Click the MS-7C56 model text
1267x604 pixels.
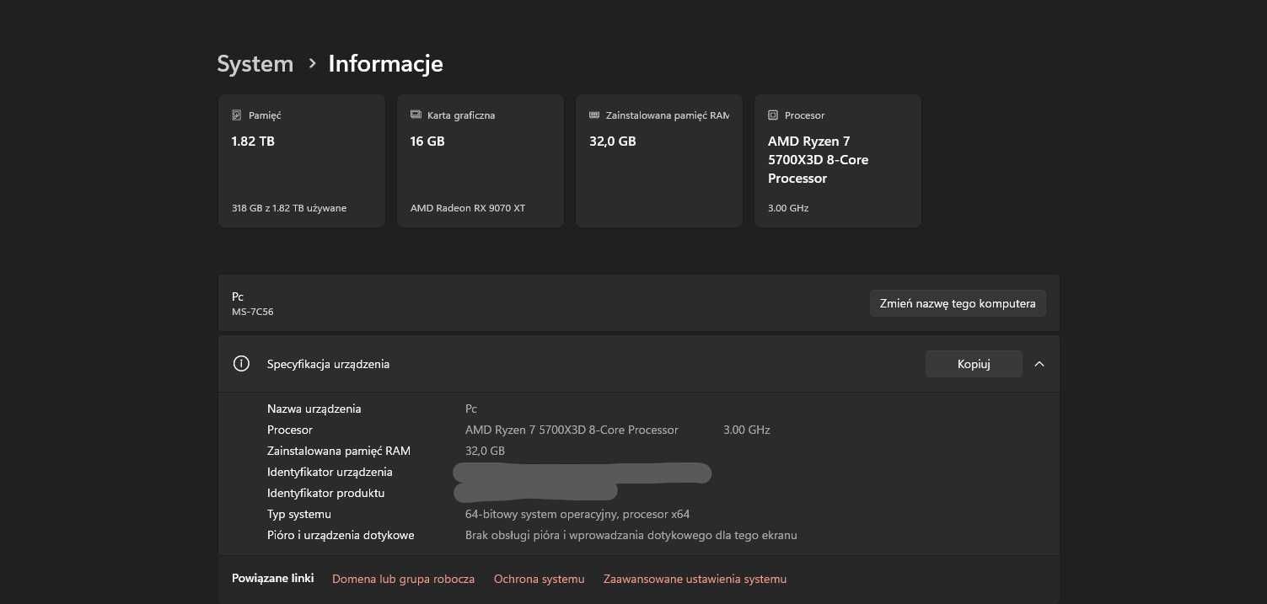[253, 312]
